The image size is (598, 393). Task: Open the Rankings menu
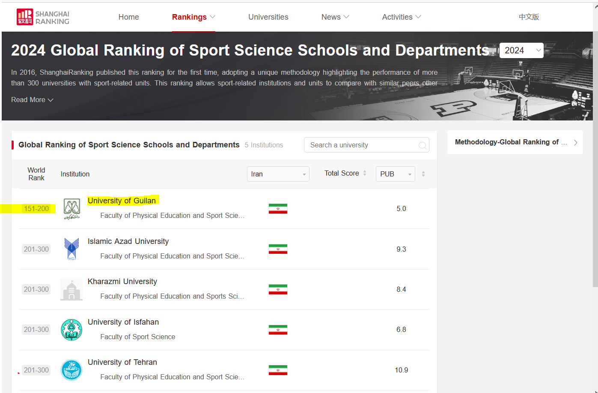193,17
